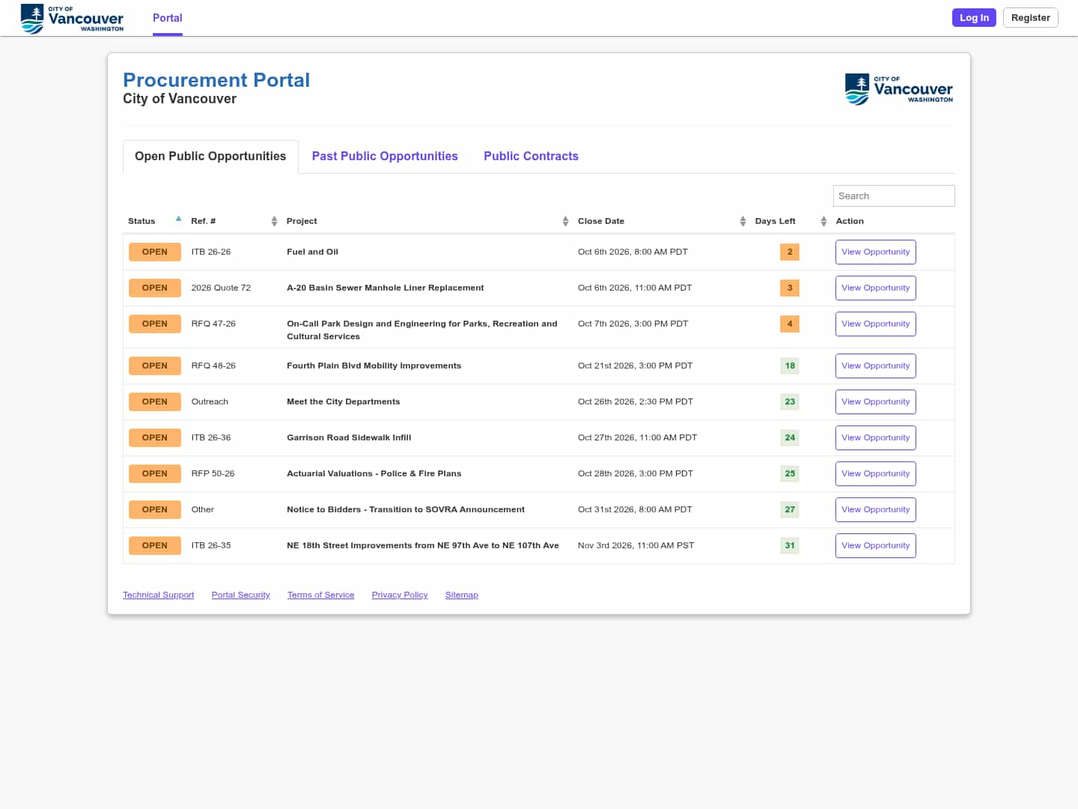1078x809 pixels.
Task: Click the orange OPEN badge for Fuel and Oil
Action: 155,252
